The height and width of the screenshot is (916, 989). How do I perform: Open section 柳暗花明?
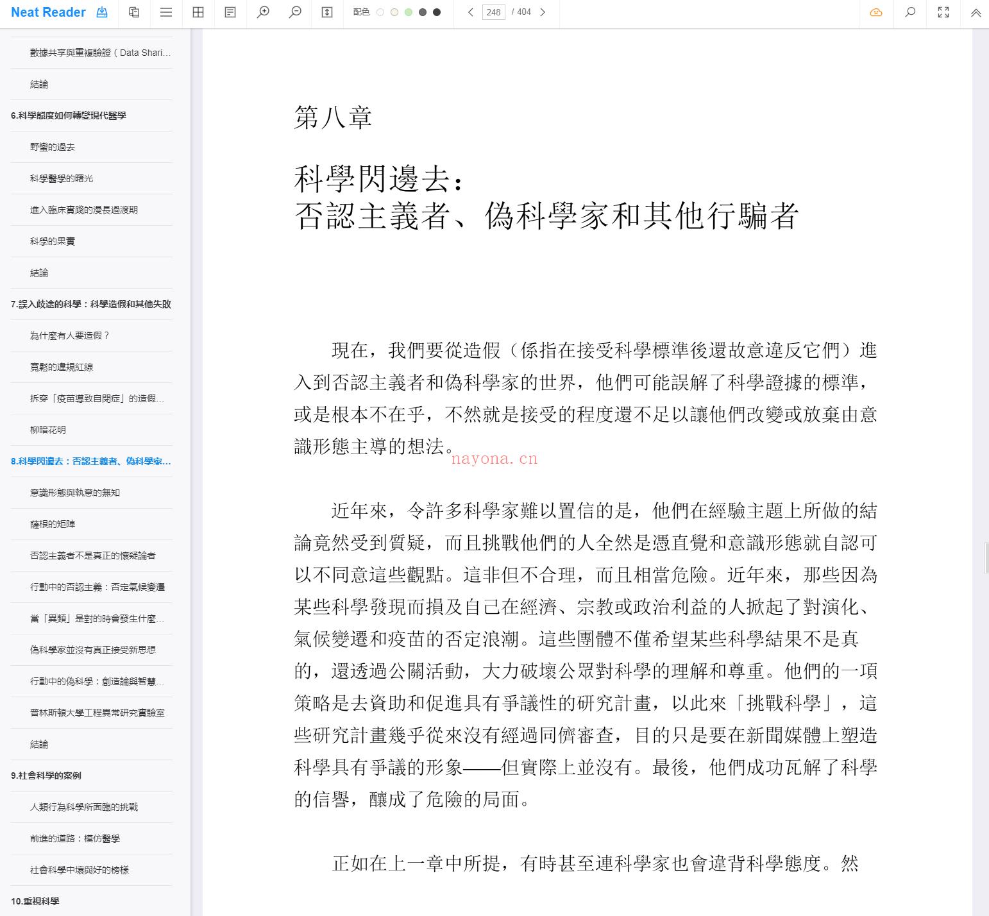[x=48, y=430]
